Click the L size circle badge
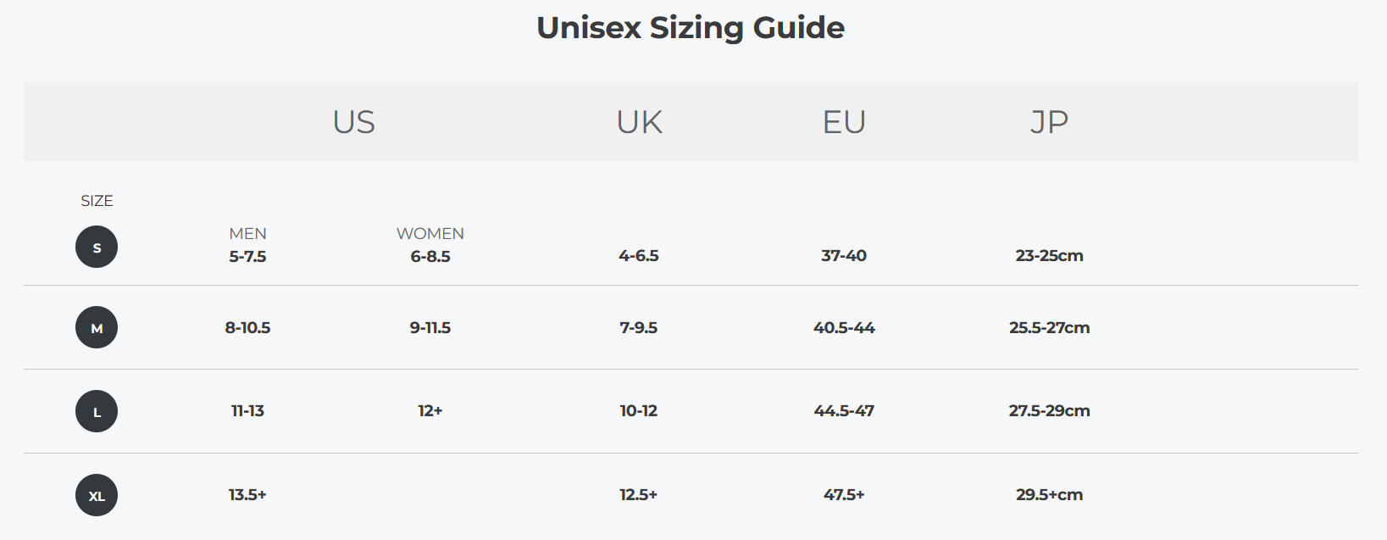The image size is (1387, 540). (97, 411)
